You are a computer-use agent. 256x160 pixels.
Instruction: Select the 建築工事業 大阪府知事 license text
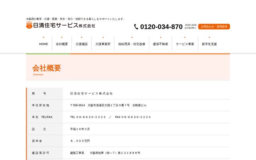(105, 153)
